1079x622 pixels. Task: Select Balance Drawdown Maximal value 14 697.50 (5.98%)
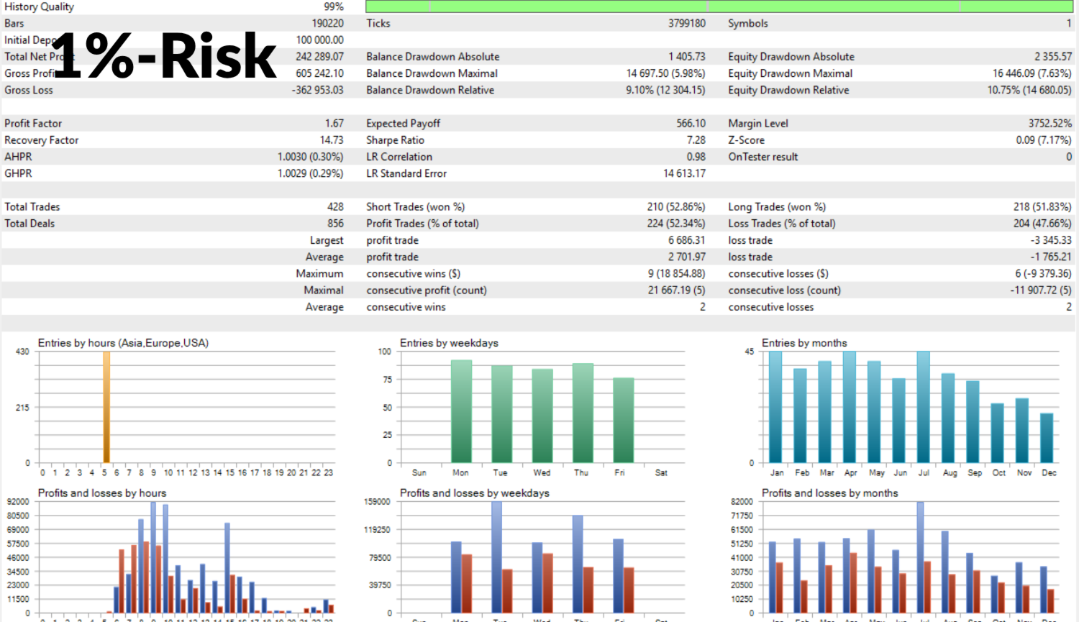coord(666,73)
